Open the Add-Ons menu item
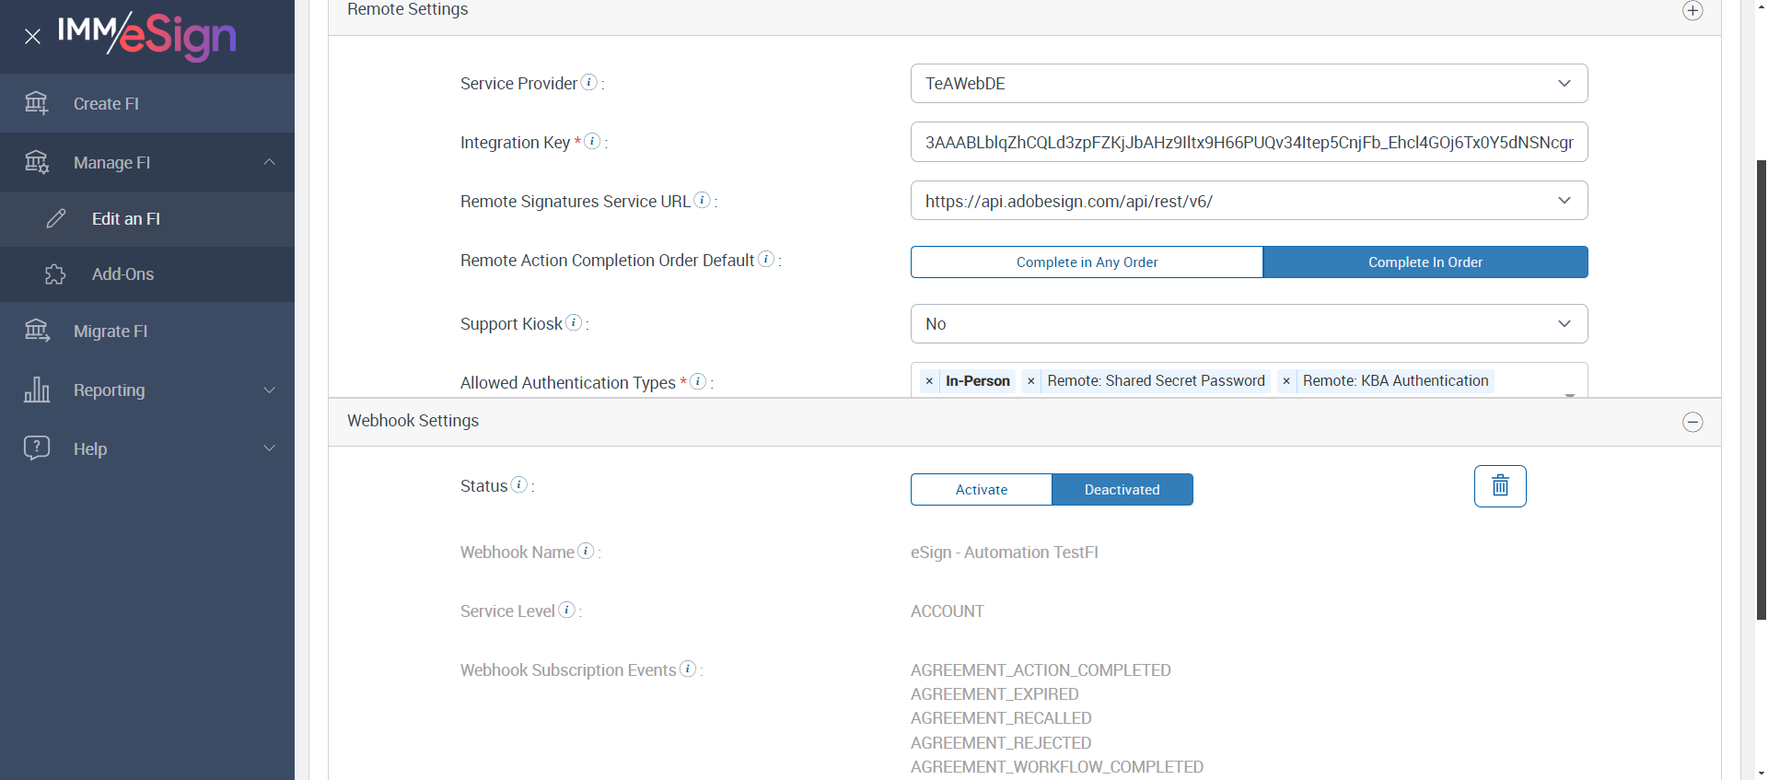This screenshot has height=780, width=1768. click(122, 274)
